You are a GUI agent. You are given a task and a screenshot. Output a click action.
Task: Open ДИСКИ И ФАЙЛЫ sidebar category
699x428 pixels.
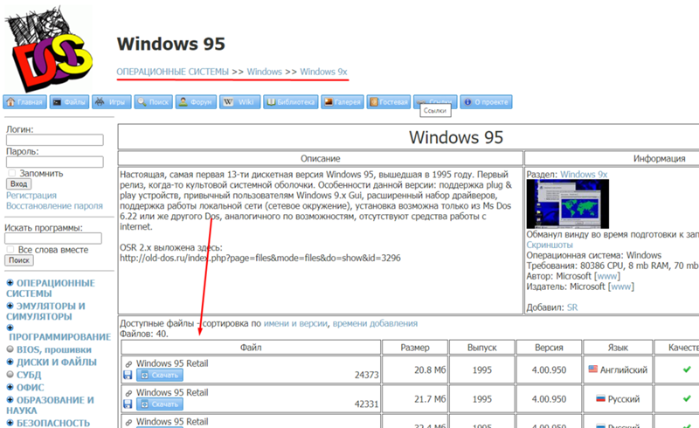click(57, 362)
